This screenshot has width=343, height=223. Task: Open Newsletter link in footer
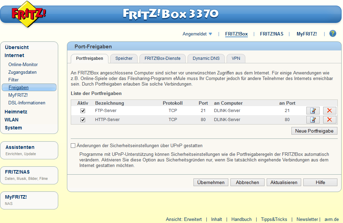point(307,219)
